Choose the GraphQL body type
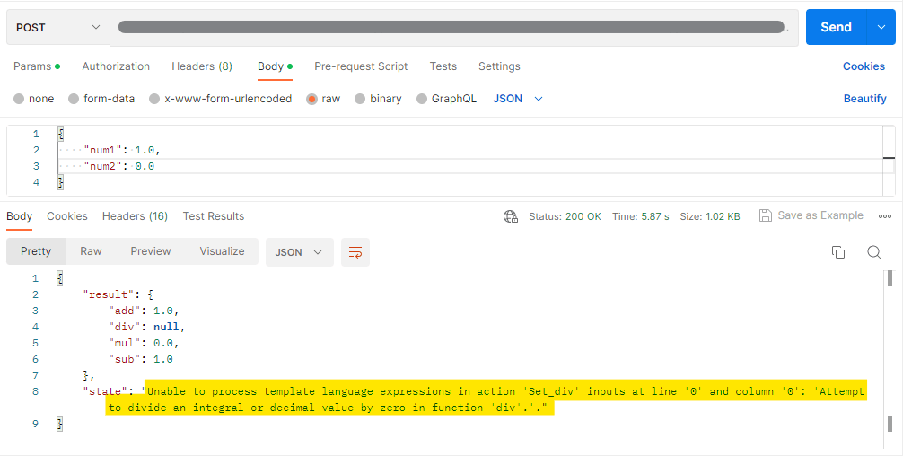 (x=422, y=99)
